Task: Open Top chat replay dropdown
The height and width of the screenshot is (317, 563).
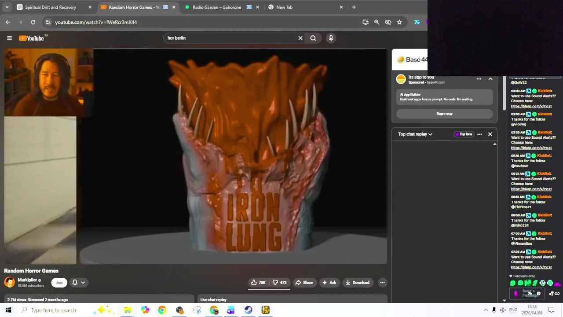Action: pos(415,134)
